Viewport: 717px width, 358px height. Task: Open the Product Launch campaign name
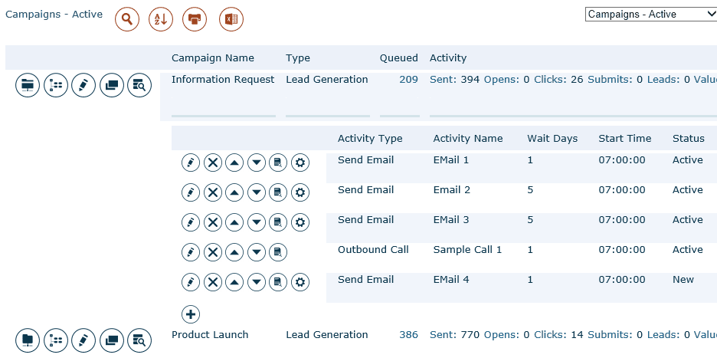coord(210,335)
